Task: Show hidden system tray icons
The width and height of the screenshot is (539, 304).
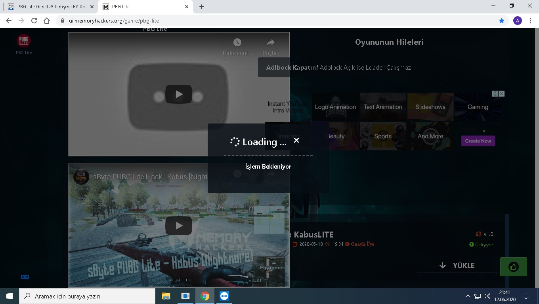Action: pos(468,296)
